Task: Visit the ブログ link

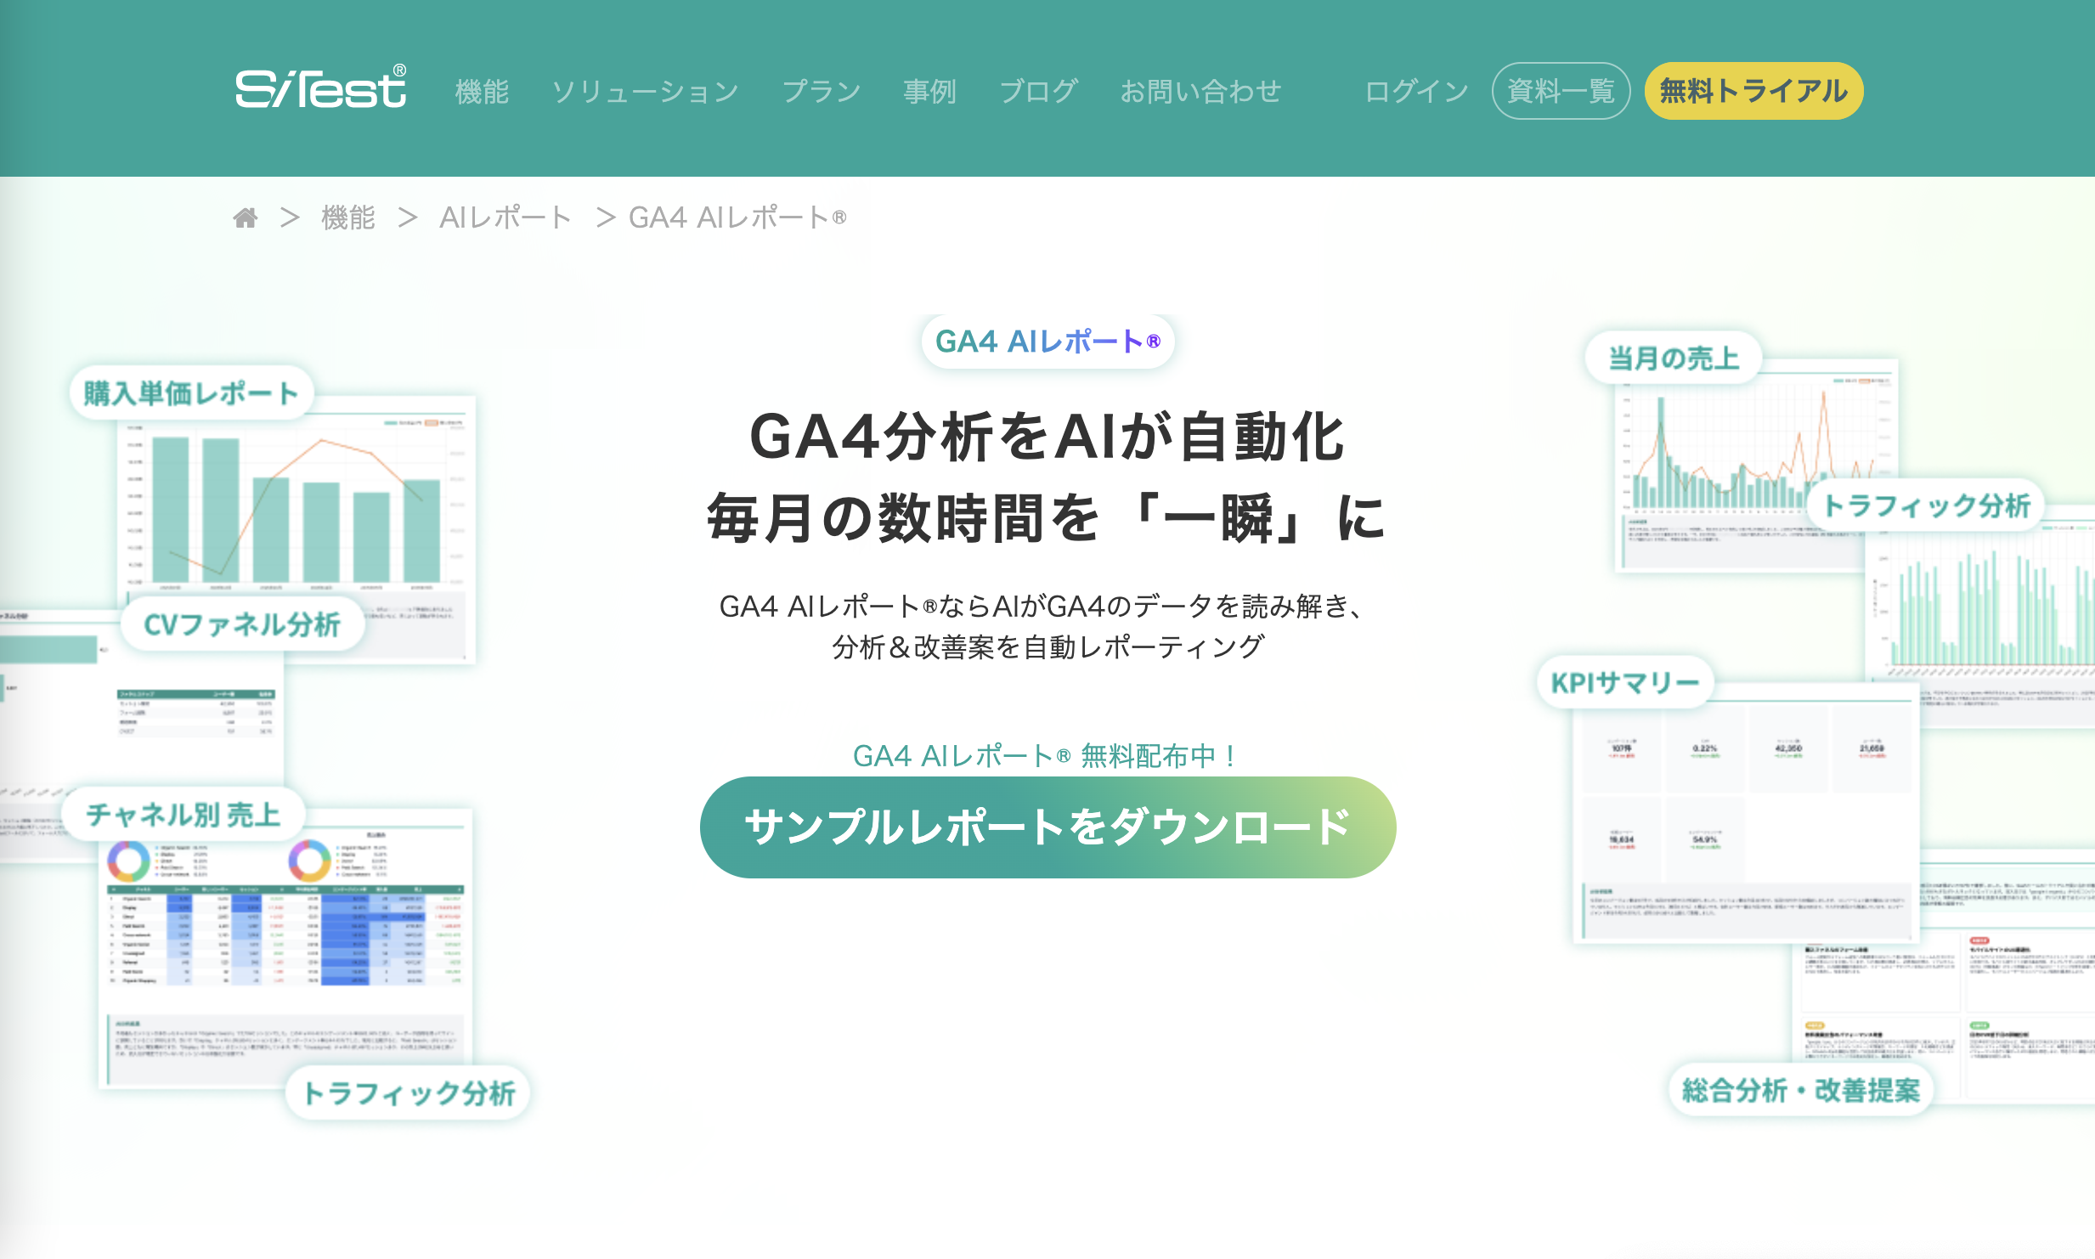Action: 1038,91
